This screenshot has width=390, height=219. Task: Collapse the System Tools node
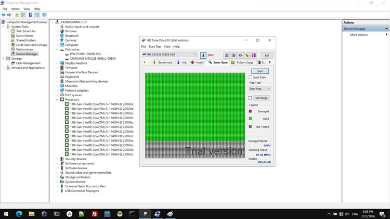tap(3, 27)
